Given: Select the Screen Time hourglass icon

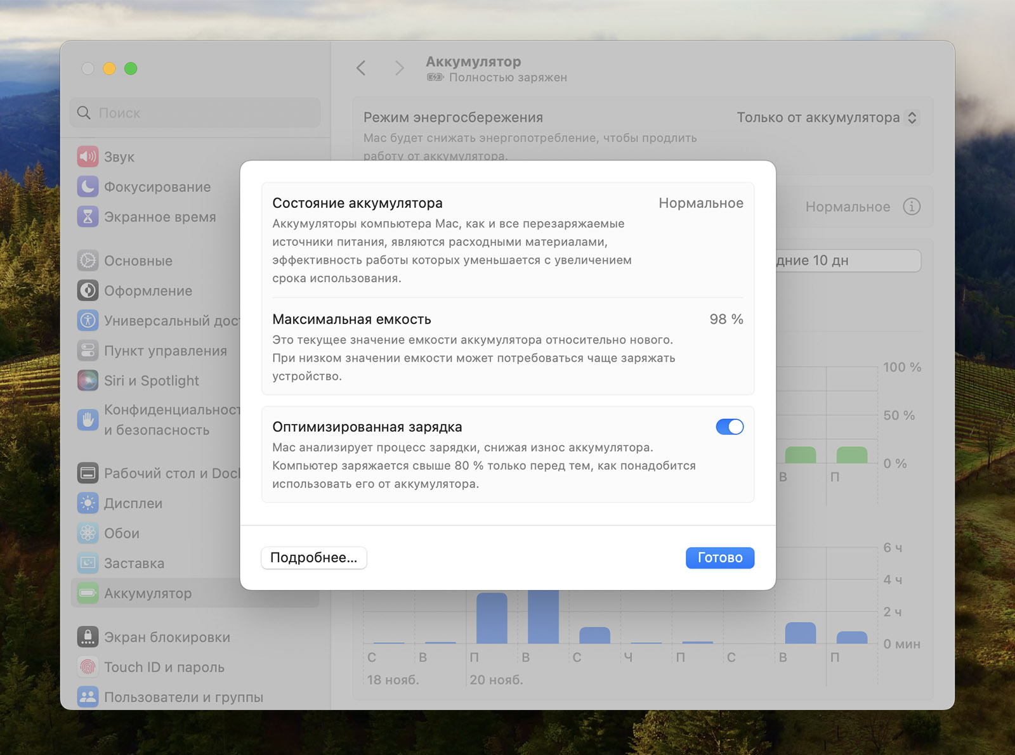Looking at the screenshot, I should pos(88,217).
